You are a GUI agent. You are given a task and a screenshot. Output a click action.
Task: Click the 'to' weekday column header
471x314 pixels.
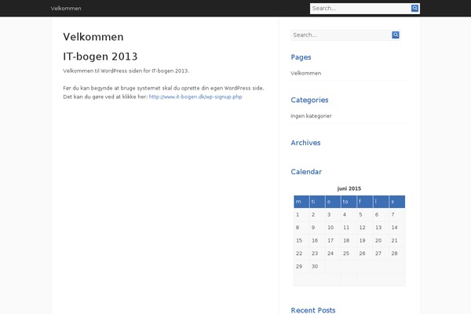click(349, 202)
